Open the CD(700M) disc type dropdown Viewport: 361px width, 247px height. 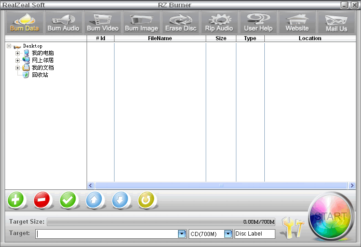pos(228,234)
